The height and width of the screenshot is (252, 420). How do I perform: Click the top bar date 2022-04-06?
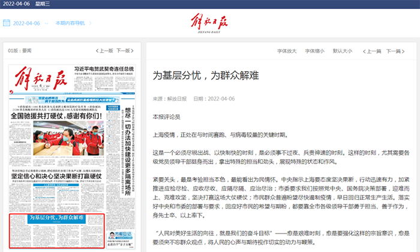tap(16, 4)
